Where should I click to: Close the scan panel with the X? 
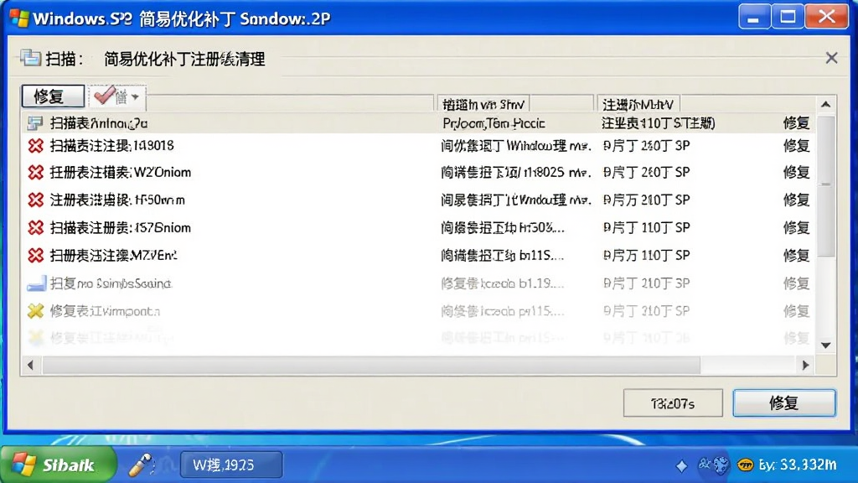(x=831, y=58)
